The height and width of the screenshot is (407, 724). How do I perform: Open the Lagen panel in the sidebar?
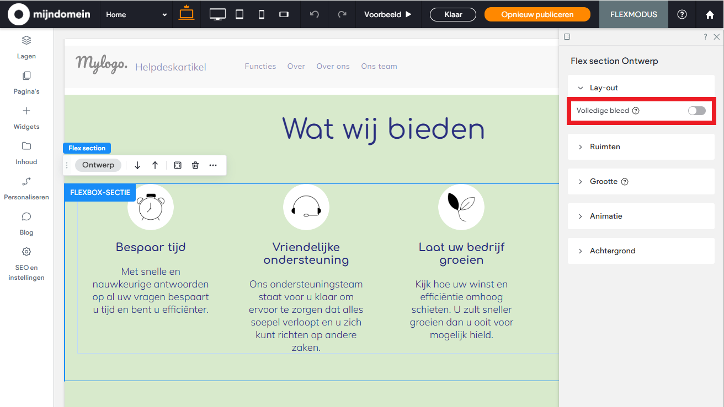click(26, 47)
